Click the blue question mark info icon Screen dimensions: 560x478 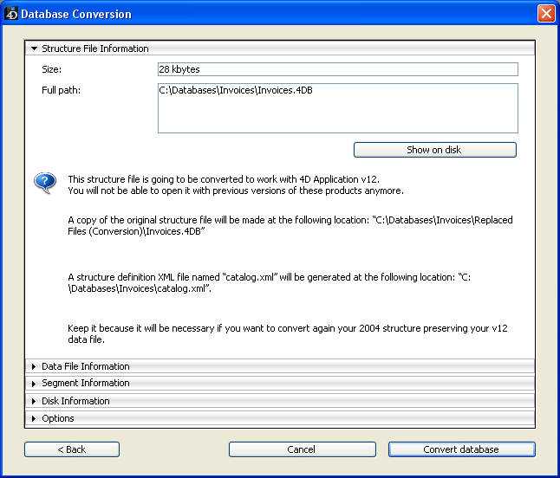pyautogui.click(x=44, y=183)
